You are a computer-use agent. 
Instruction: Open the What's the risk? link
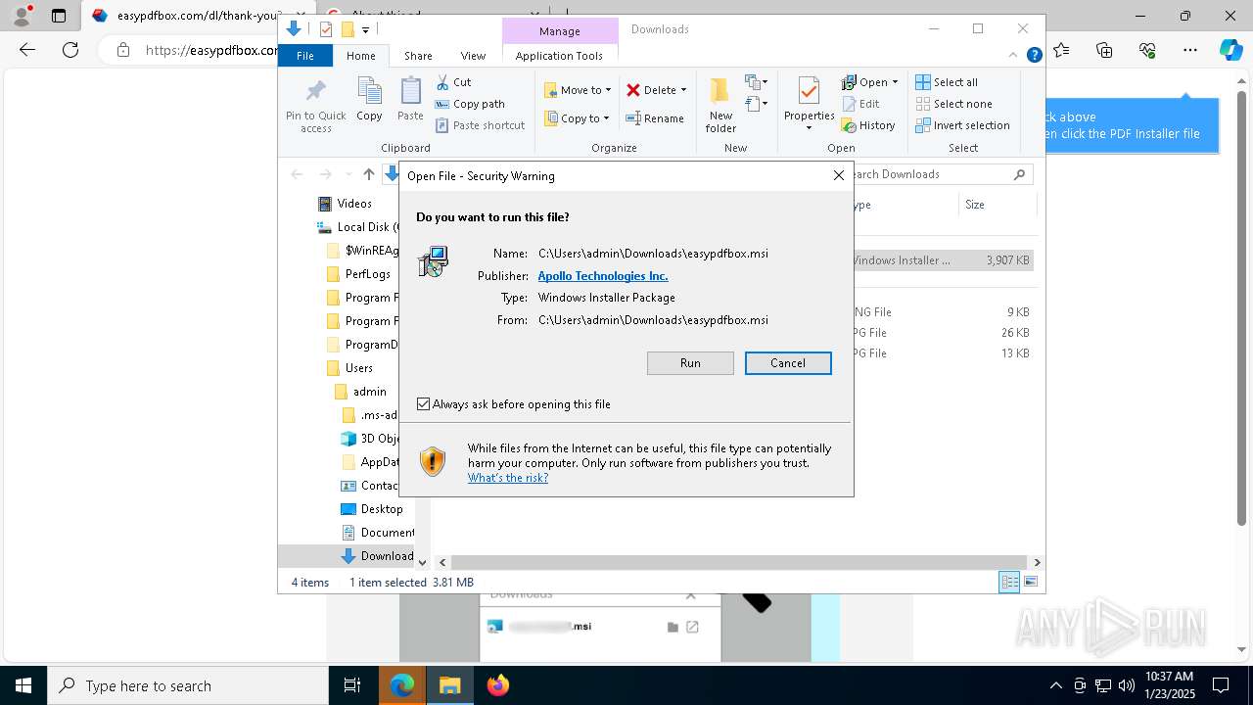pyautogui.click(x=508, y=478)
